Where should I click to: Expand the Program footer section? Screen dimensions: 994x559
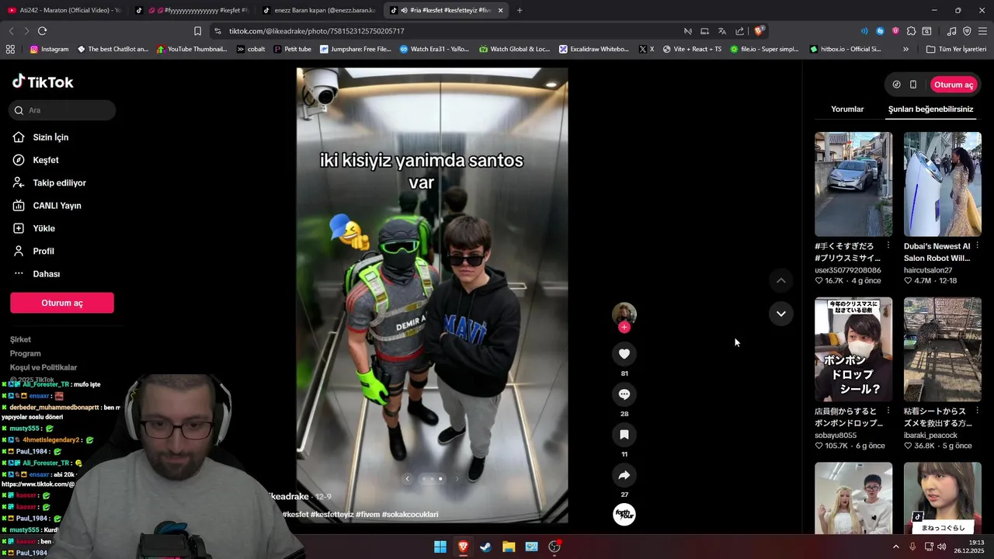(x=25, y=353)
